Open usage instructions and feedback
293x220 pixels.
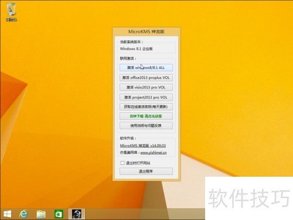pyautogui.click(x=146, y=126)
